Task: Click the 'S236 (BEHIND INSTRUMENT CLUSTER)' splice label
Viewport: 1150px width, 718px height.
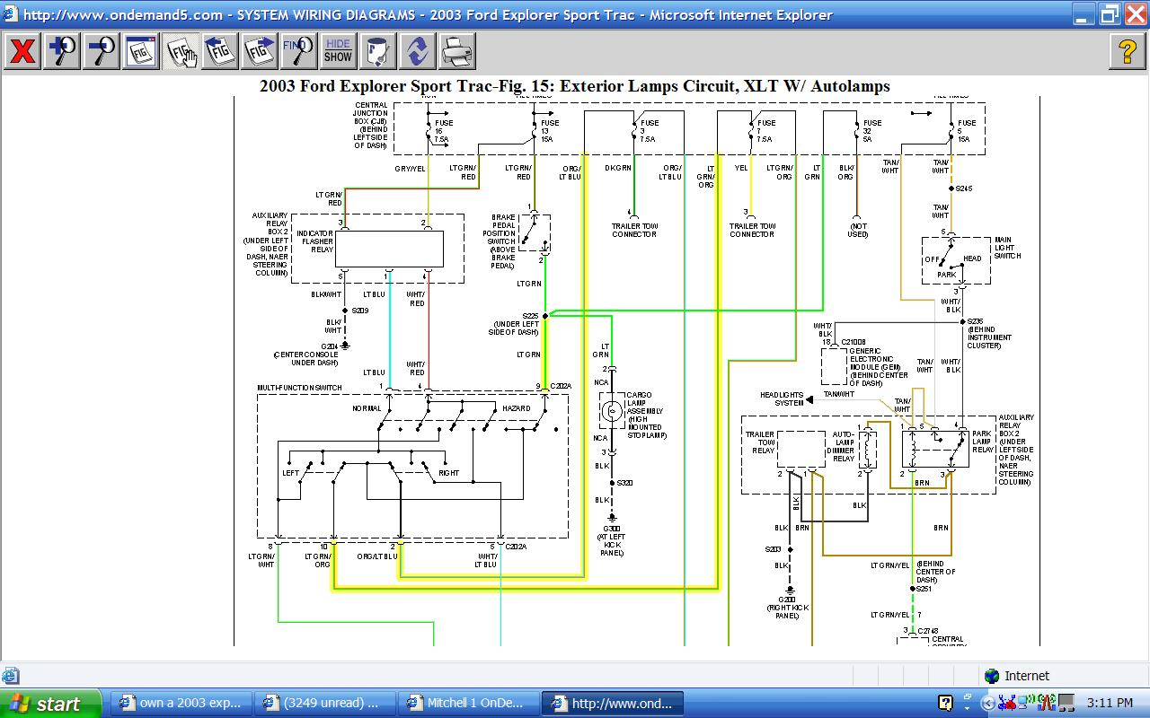Action: point(989,333)
